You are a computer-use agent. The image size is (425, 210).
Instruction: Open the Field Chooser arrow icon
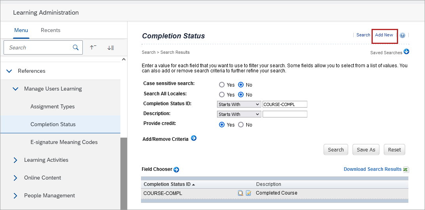pyautogui.click(x=176, y=170)
